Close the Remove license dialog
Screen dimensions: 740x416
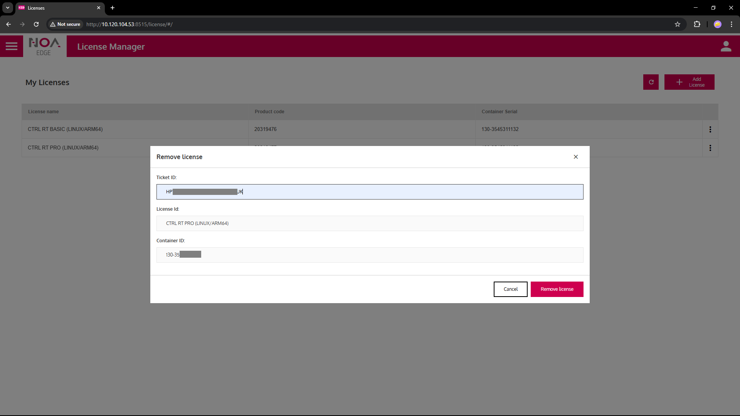point(575,157)
